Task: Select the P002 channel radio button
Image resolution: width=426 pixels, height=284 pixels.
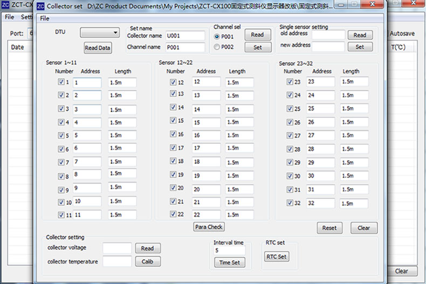Action: pos(217,47)
